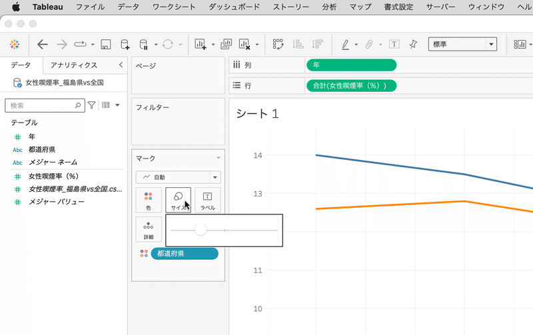The height and width of the screenshot is (335, 533).
Task: Click the undo back arrow
Action: tap(43, 44)
